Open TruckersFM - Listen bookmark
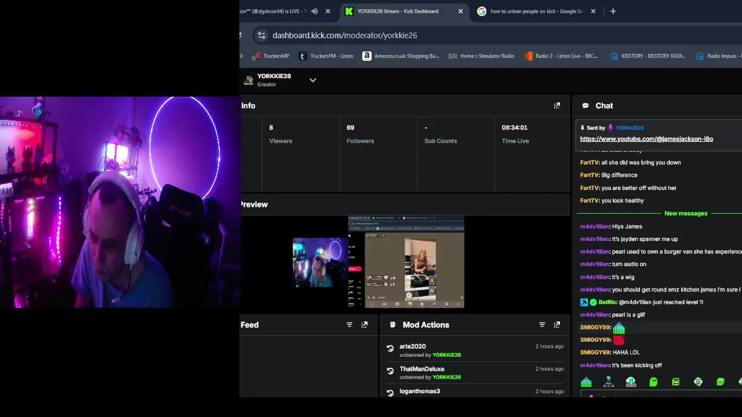The width and height of the screenshot is (742, 417). [x=326, y=56]
